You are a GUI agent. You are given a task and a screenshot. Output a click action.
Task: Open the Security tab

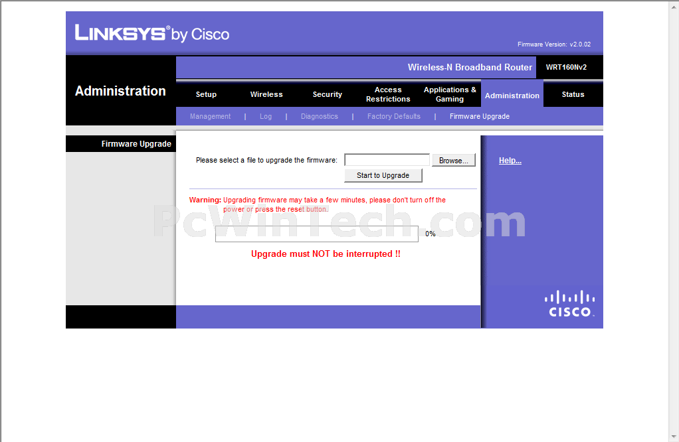(x=328, y=94)
